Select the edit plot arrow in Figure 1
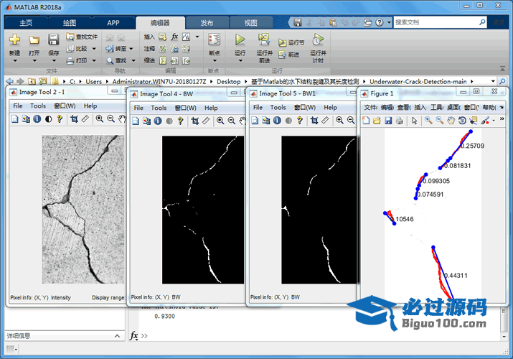Screen dimensions: 513x359 [x=415, y=121]
